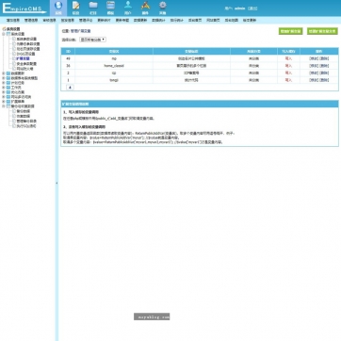Image resolution: width=341 pixels, height=341 pixels.
Task: Click the variable name cell 'icp'
Action: coord(114,73)
